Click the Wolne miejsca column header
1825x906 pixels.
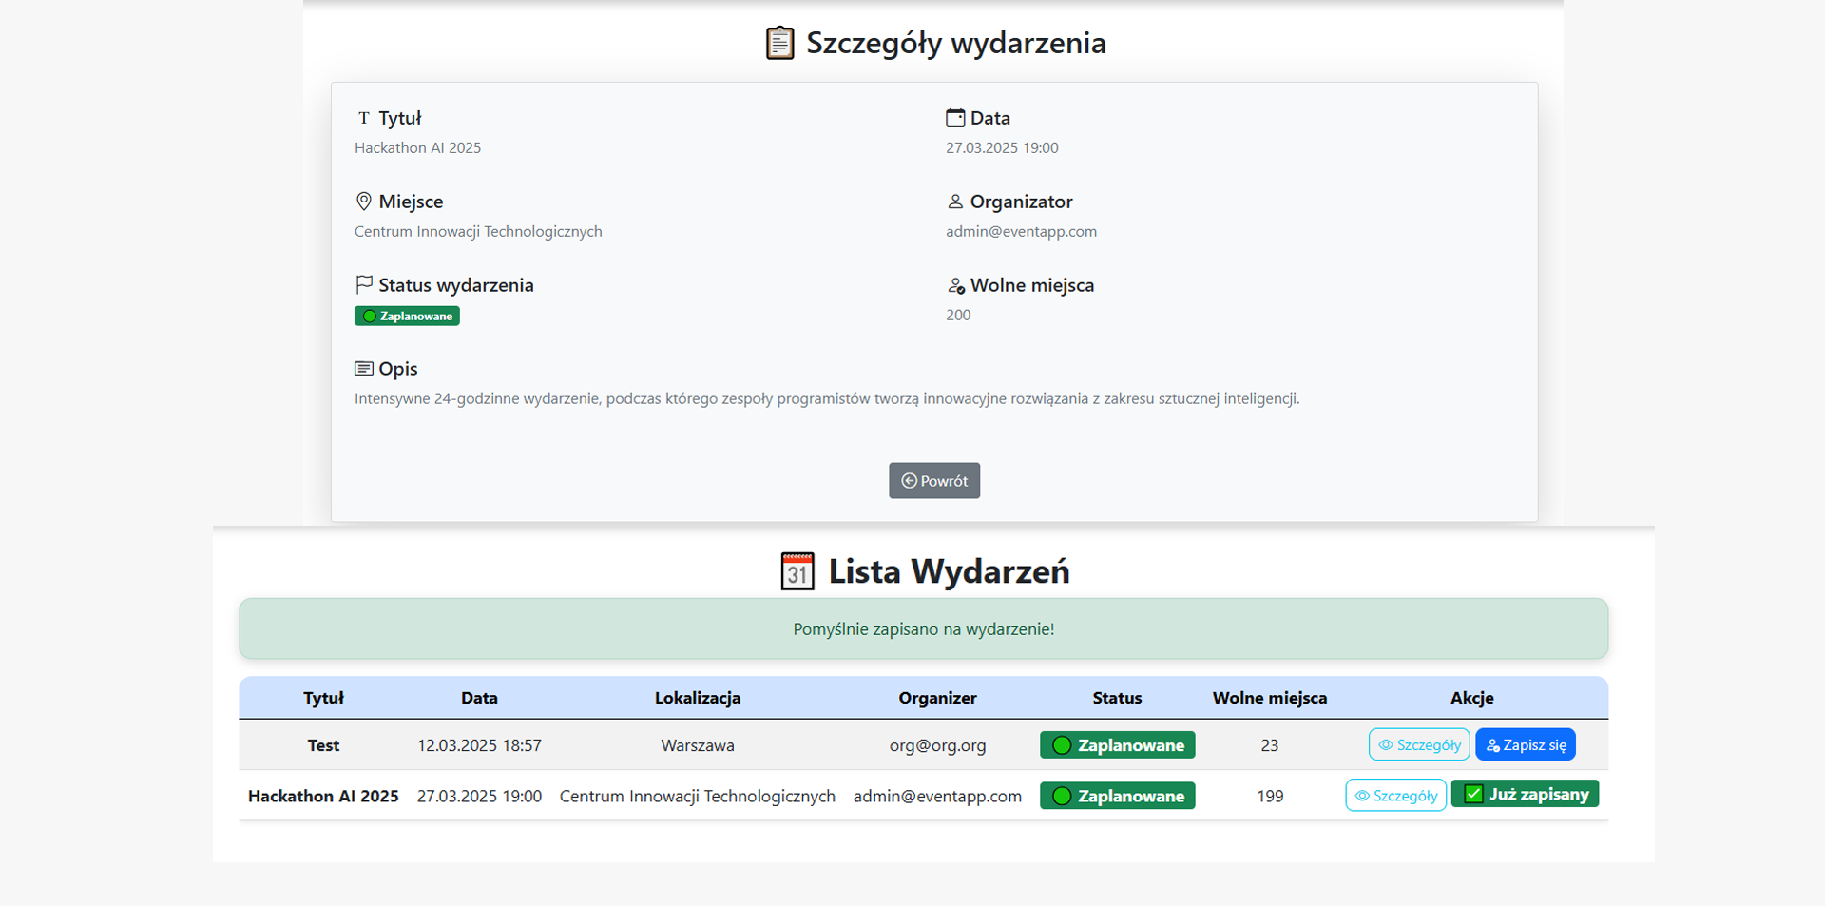(x=1270, y=698)
